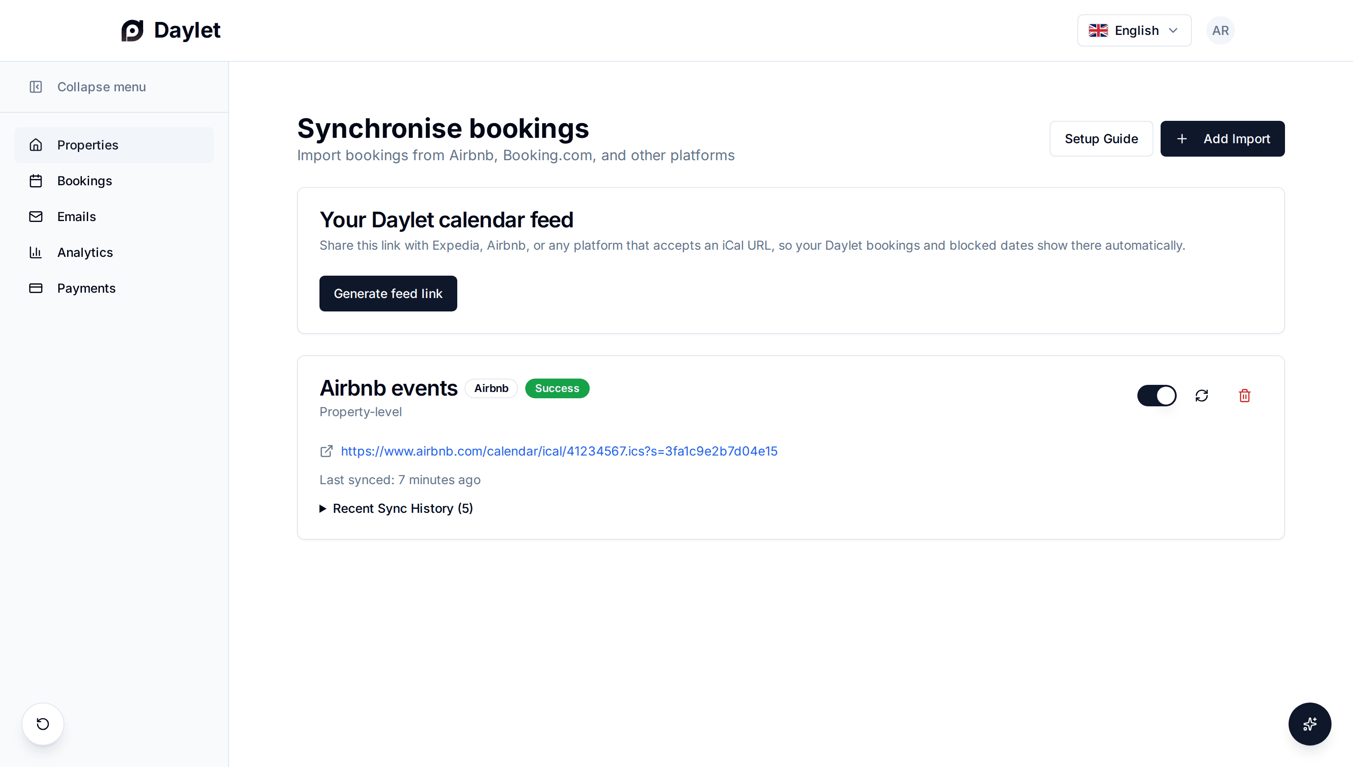
Task: Open the English language dropdown
Action: tap(1134, 30)
